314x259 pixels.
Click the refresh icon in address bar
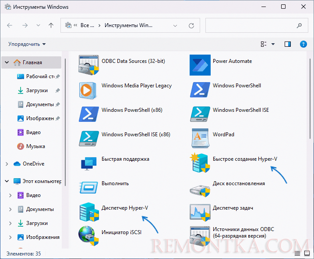[191, 26]
